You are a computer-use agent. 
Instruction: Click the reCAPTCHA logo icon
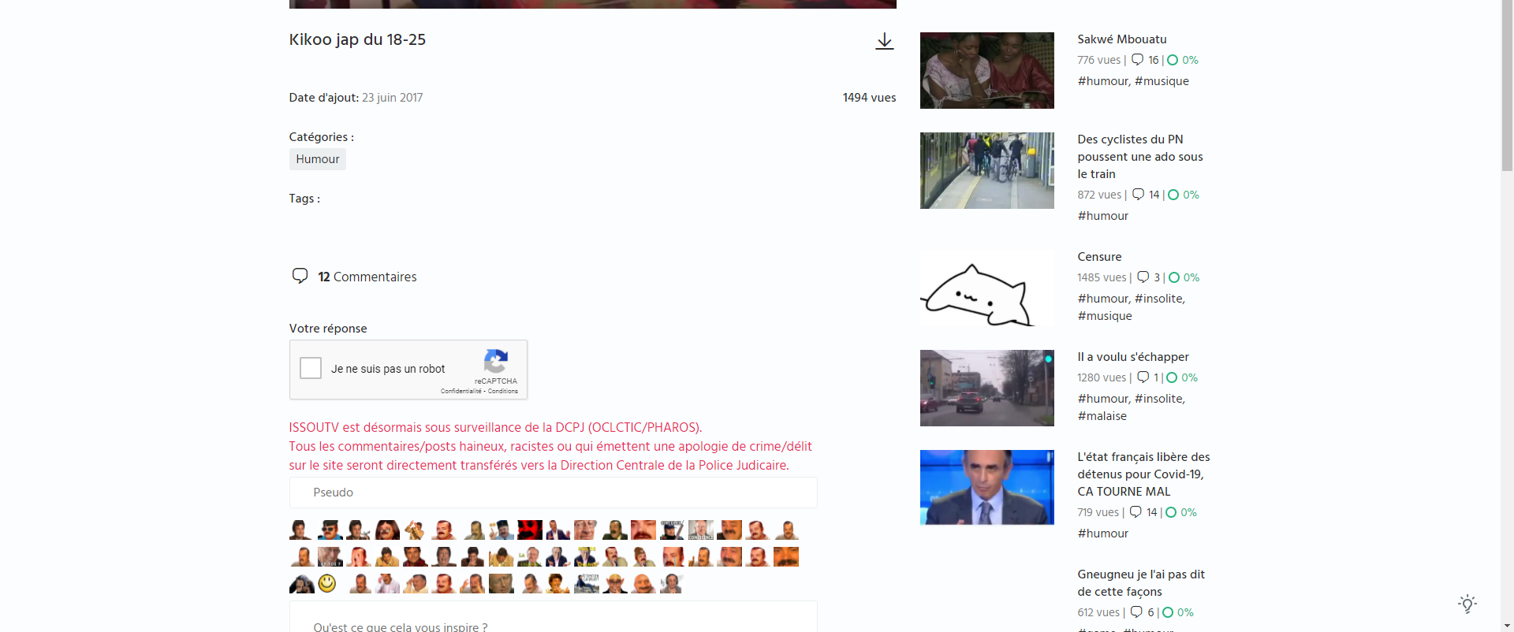[x=495, y=362]
